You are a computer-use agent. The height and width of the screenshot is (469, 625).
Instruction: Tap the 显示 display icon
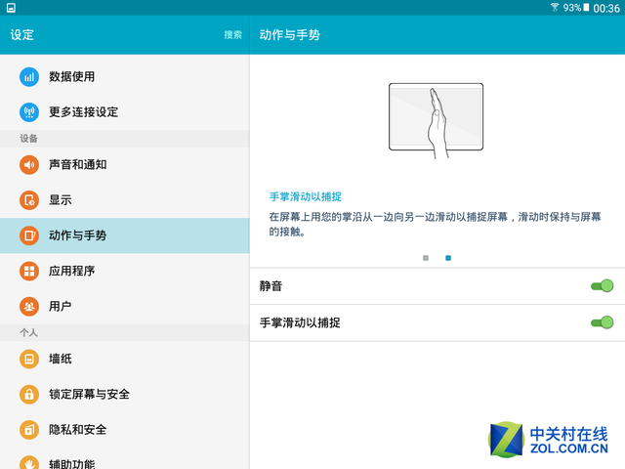pos(29,199)
